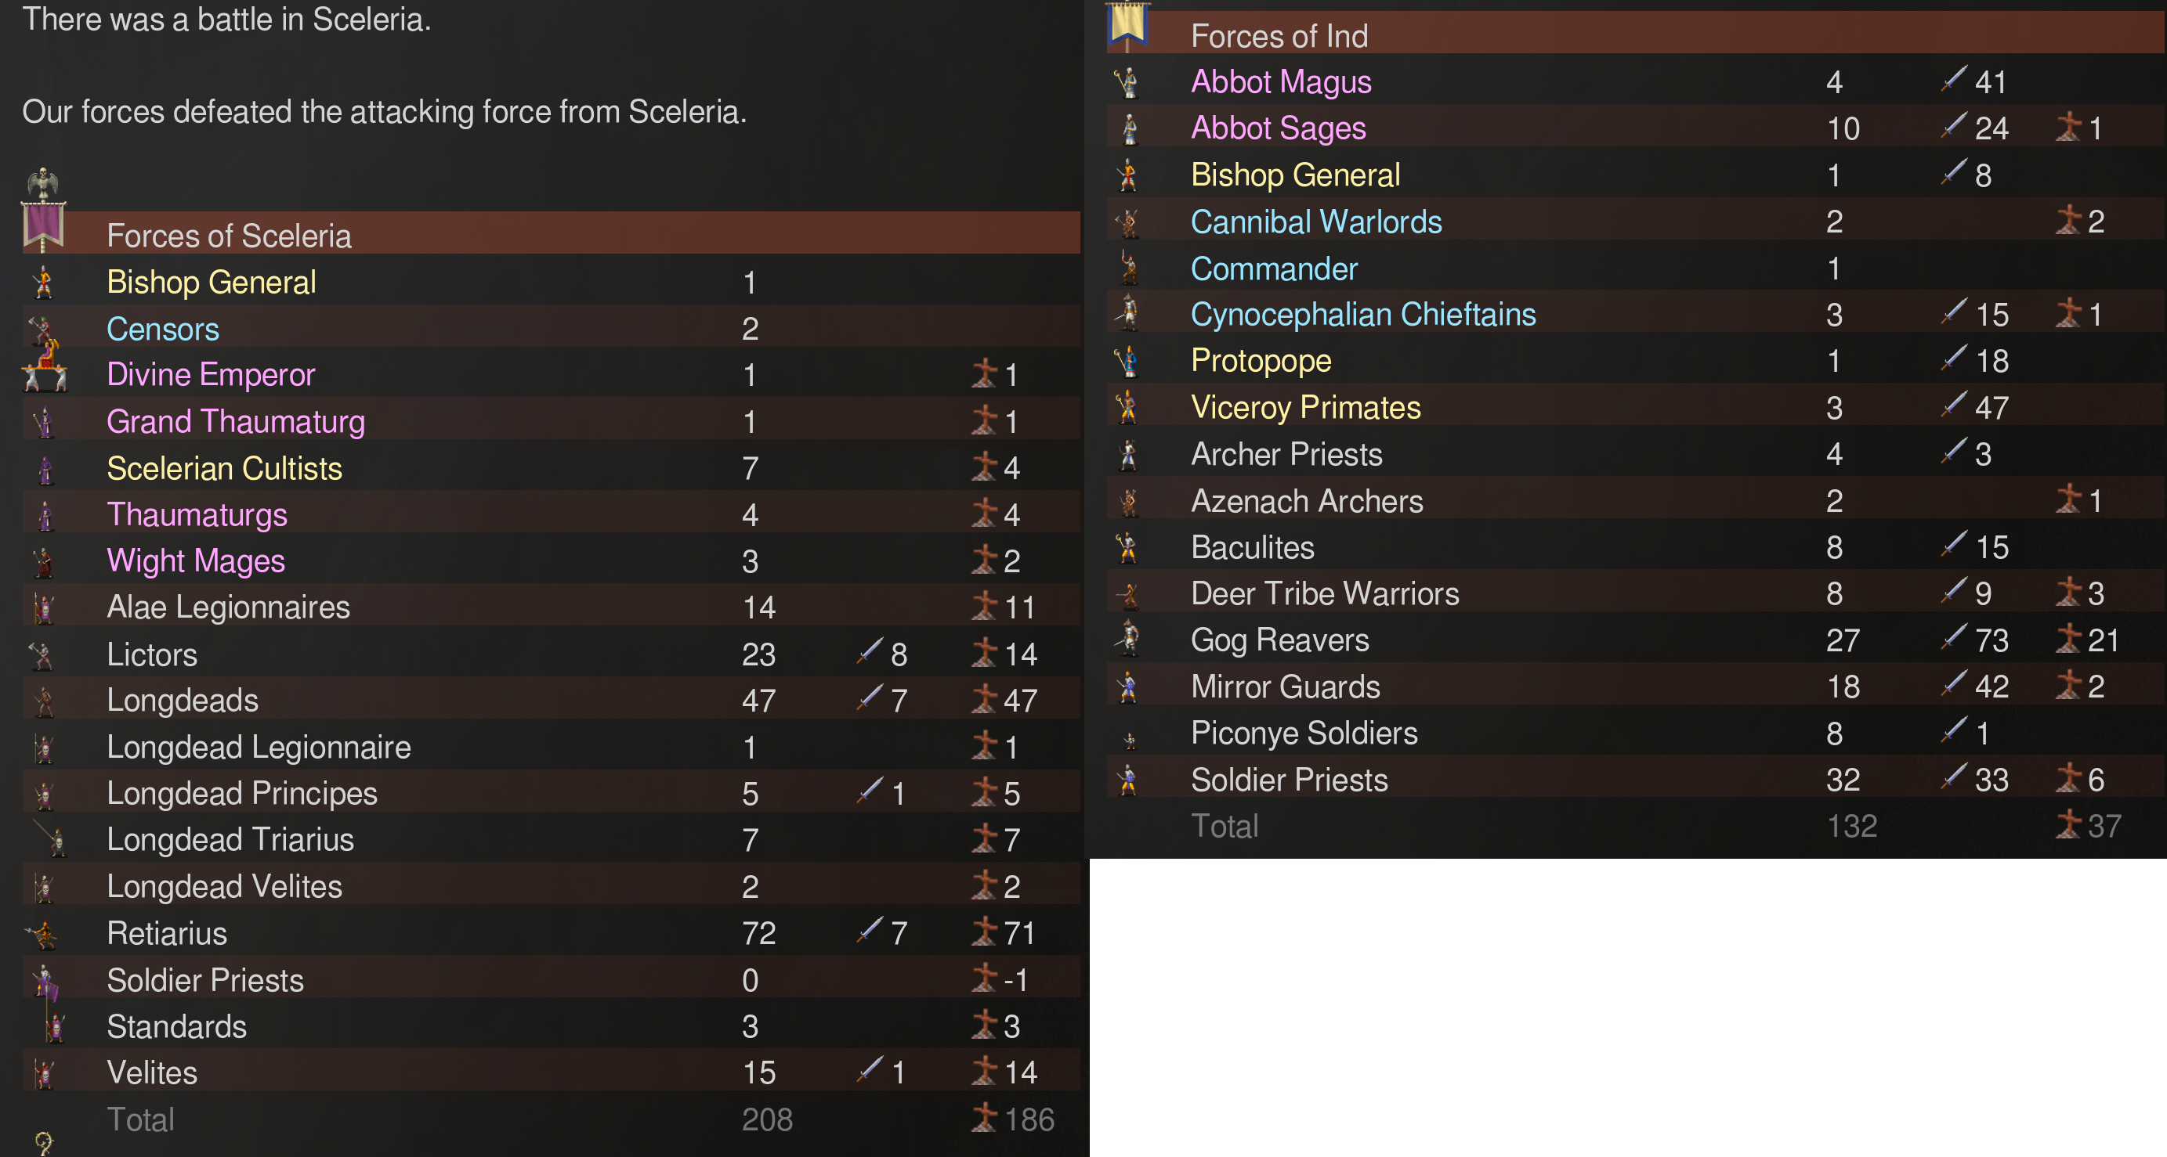The height and width of the screenshot is (1157, 2167).
Task: Click the Mirror Guards unit sprite
Action: [x=1128, y=686]
